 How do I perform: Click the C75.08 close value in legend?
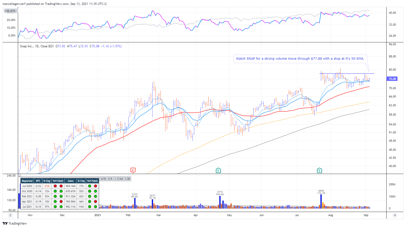95,46
